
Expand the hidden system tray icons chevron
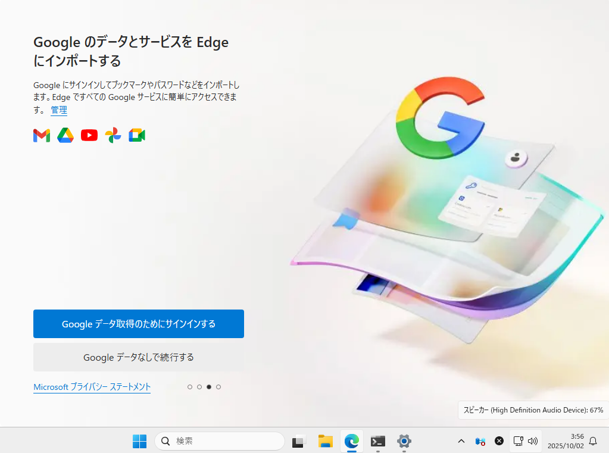click(461, 441)
